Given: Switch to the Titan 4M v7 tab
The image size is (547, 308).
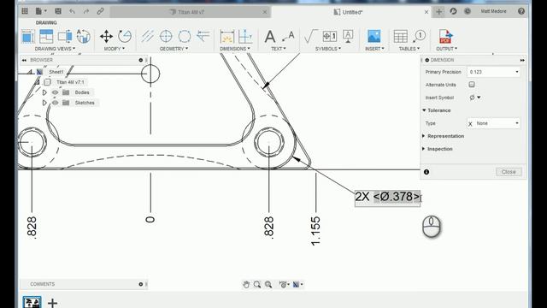Looking at the screenshot, I should click(x=191, y=12).
